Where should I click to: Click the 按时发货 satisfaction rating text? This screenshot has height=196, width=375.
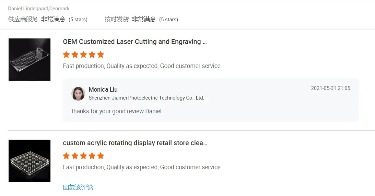point(141,20)
